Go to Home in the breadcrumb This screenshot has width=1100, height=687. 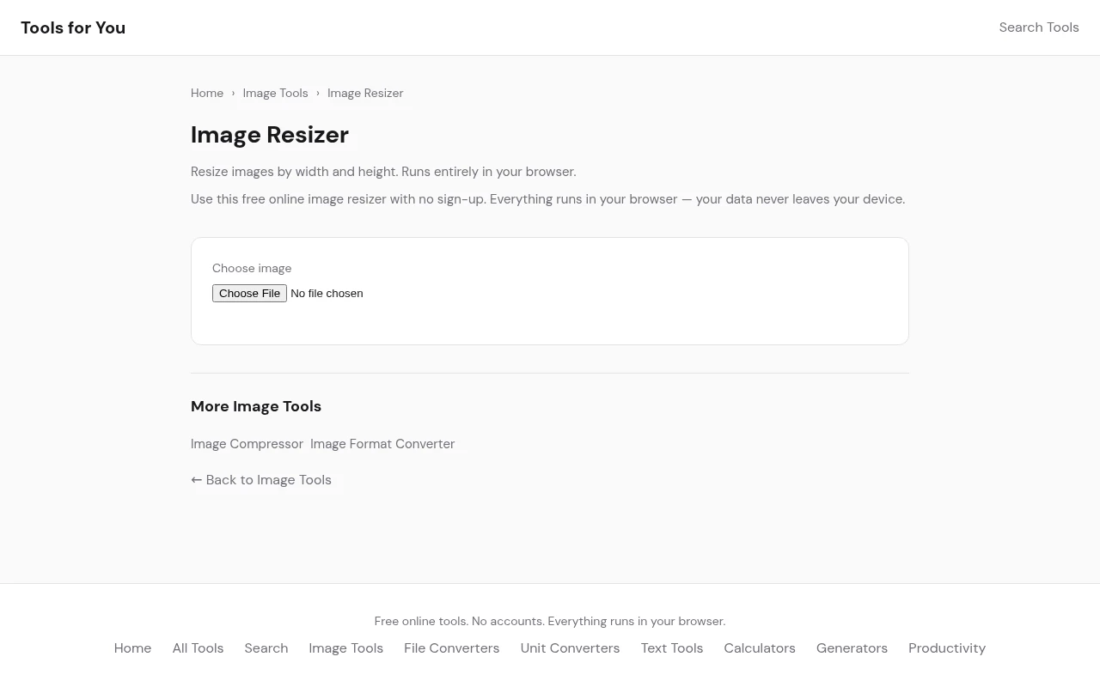point(207,93)
